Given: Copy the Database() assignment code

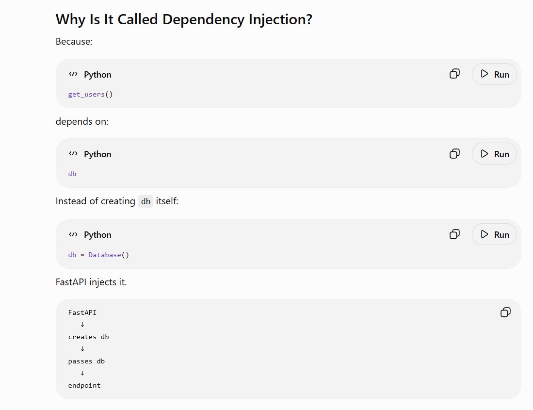Looking at the screenshot, I should [x=454, y=234].
